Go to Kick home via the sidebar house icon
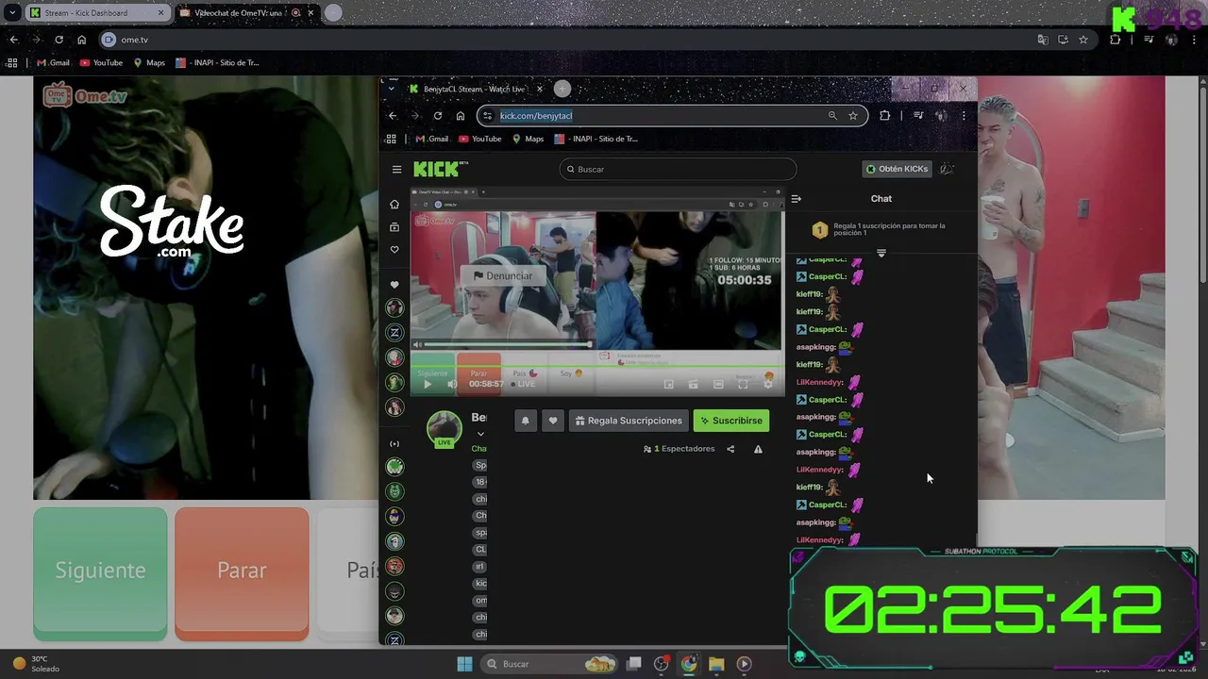Image resolution: width=1208 pixels, height=679 pixels. tap(394, 204)
